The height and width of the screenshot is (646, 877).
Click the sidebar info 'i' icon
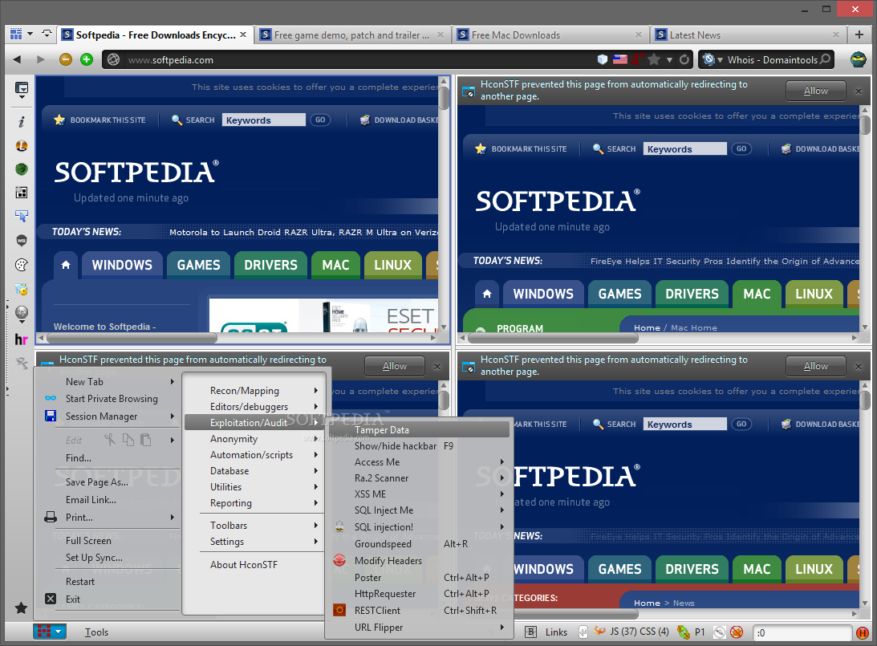[21, 121]
